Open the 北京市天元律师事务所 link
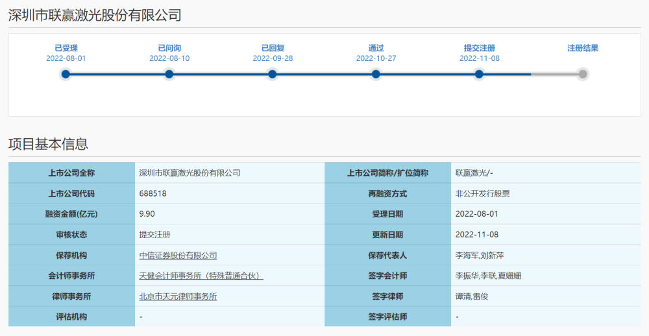The image size is (649, 336). coord(178,296)
